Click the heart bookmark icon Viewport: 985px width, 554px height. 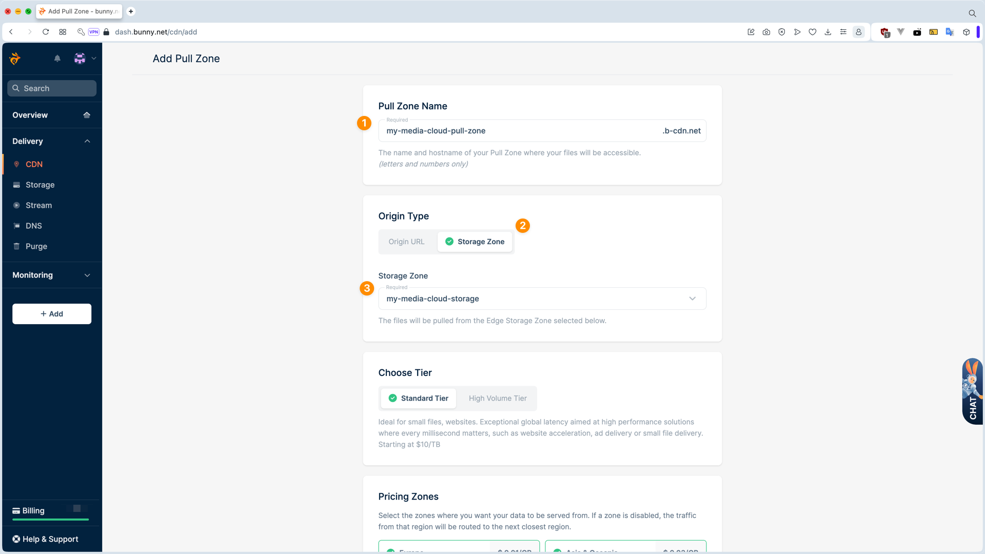click(813, 32)
